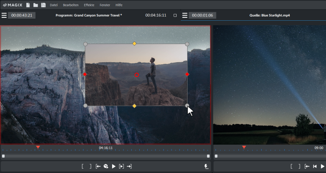Save the project with the floppy disk icon
The height and width of the screenshot is (173, 326).
43,5
